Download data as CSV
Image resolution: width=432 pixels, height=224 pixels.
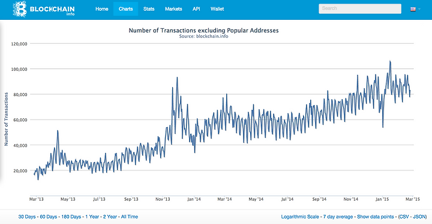[x=405, y=217]
